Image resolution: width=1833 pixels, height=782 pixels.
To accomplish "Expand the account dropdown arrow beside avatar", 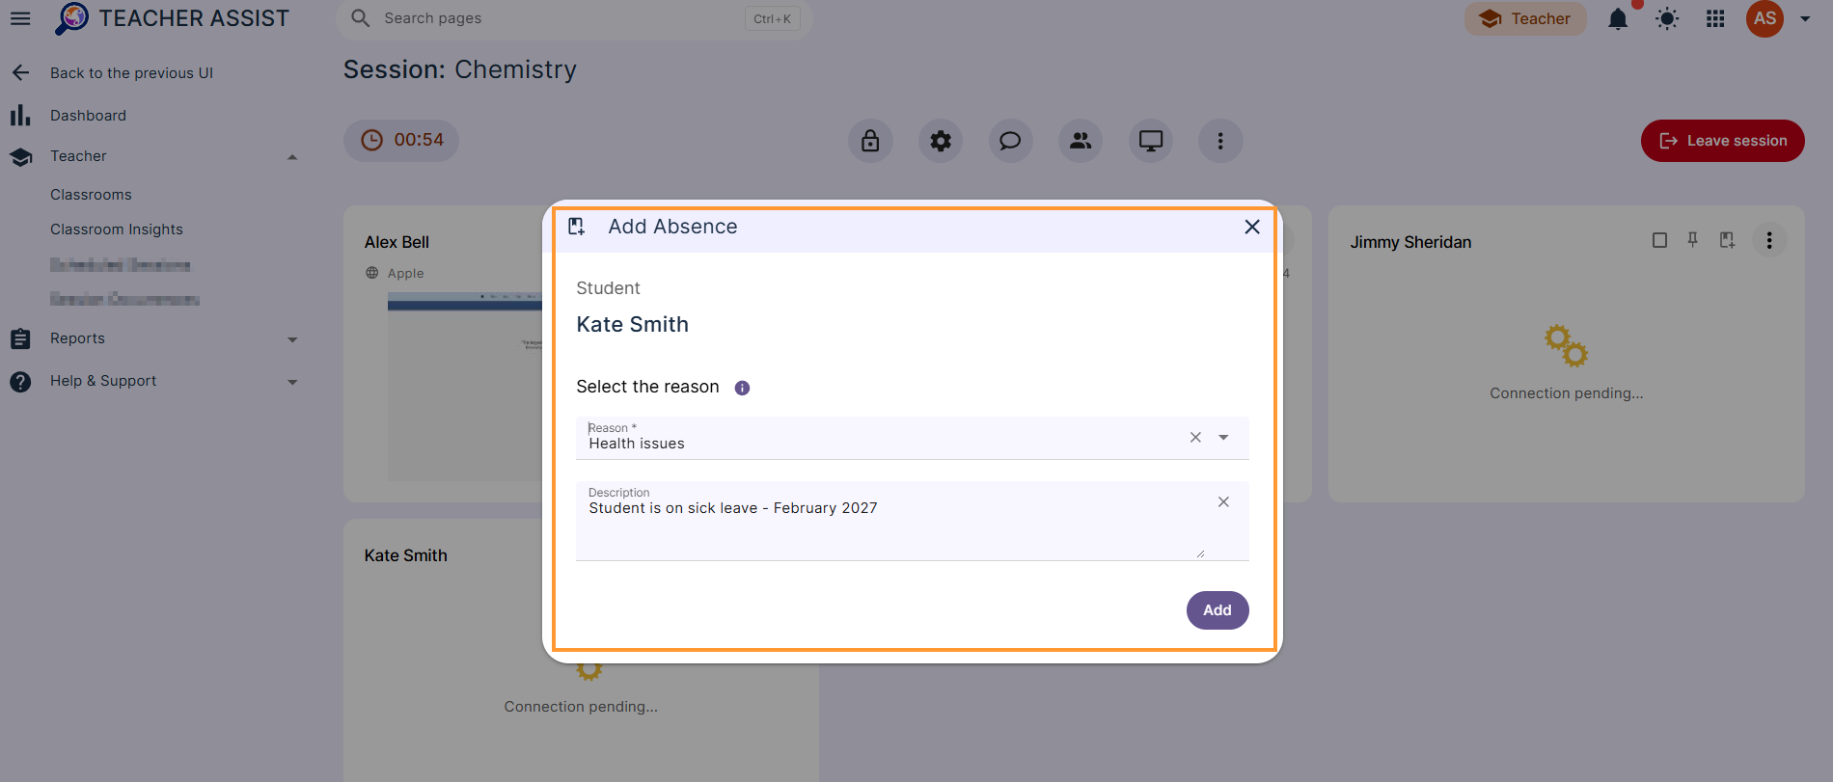I will coord(1805,18).
